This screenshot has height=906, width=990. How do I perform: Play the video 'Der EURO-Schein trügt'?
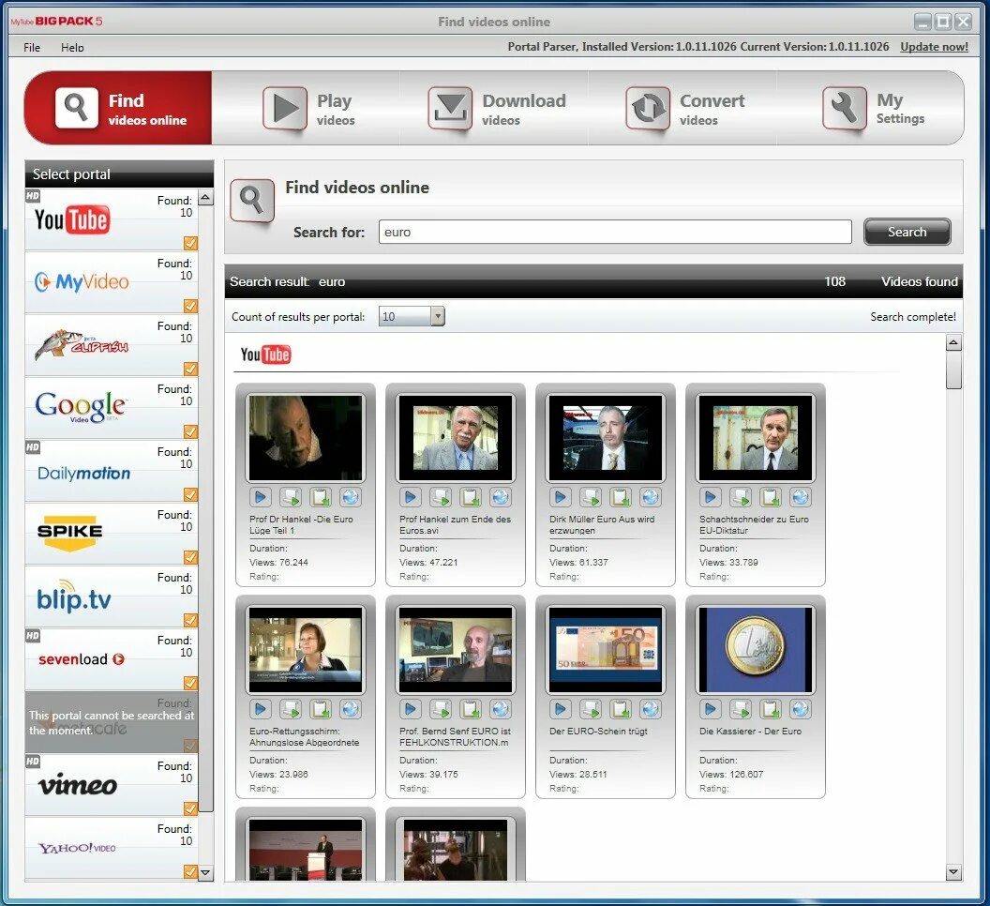(x=560, y=709)
